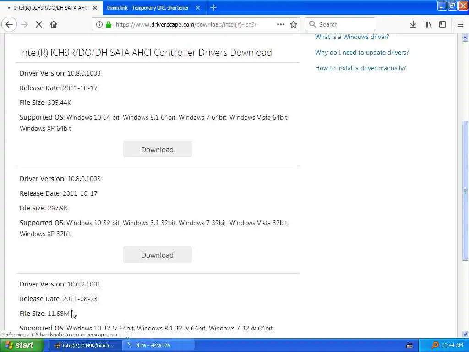469x352 pixels.
Task: Open 'How to install a driver manually?'
Action: (x=360, y=68)
